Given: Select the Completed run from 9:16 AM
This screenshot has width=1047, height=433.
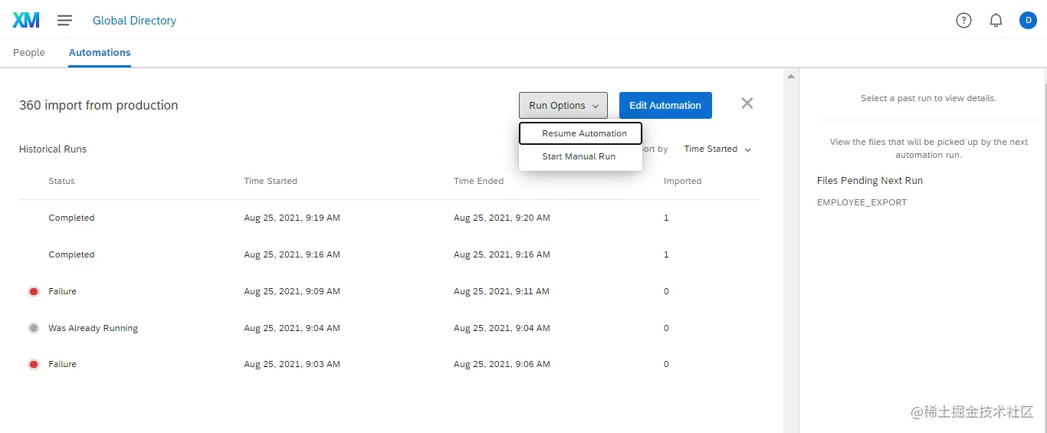Looking at the screenshot, I should click(389, 254).
